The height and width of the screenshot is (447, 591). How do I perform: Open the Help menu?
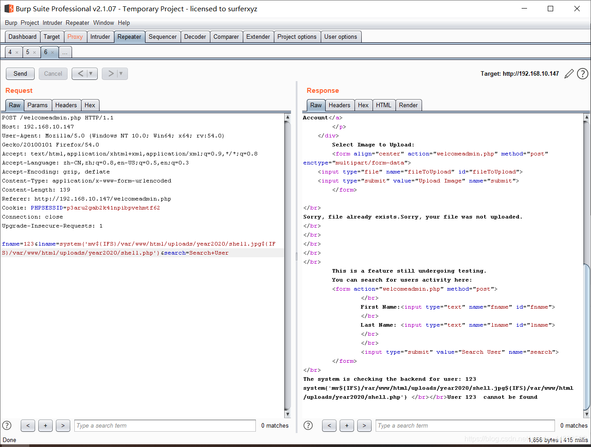pyautogui.click(x=124, y=23)
